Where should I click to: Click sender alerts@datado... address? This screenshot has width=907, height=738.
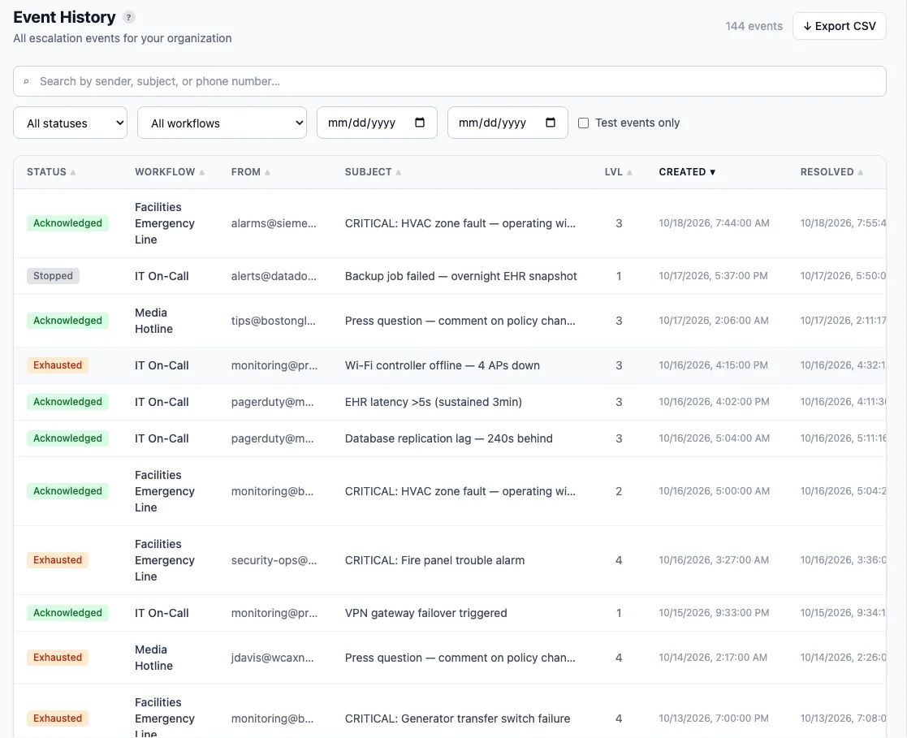[x=274, y=277]
